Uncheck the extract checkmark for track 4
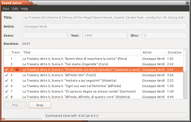Screen dimensions: 191x122 click(7, 75)
